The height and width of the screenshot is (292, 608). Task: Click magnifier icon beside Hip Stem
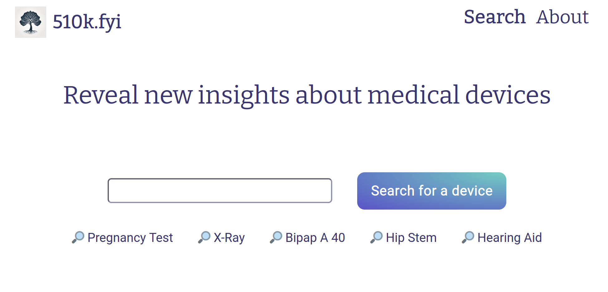pos(377,237)
